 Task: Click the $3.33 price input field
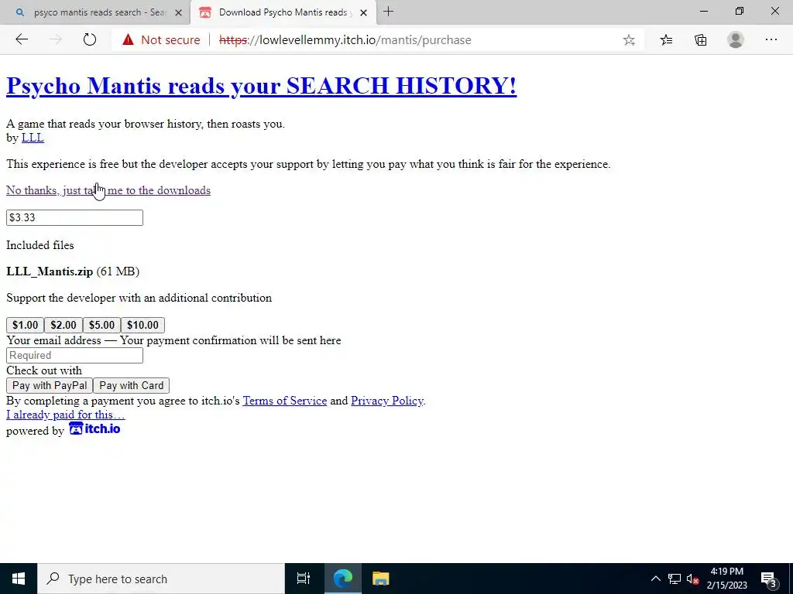click(74, 217)
